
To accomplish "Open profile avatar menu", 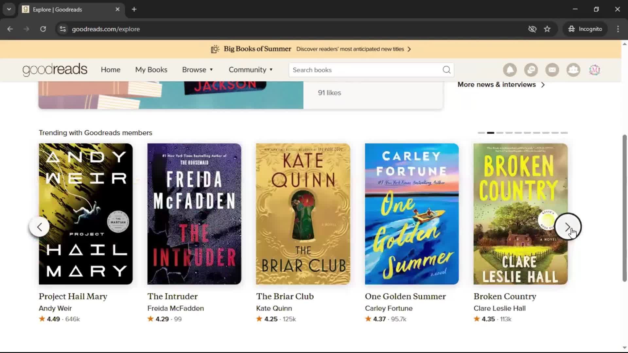I will tap(595, 70).
